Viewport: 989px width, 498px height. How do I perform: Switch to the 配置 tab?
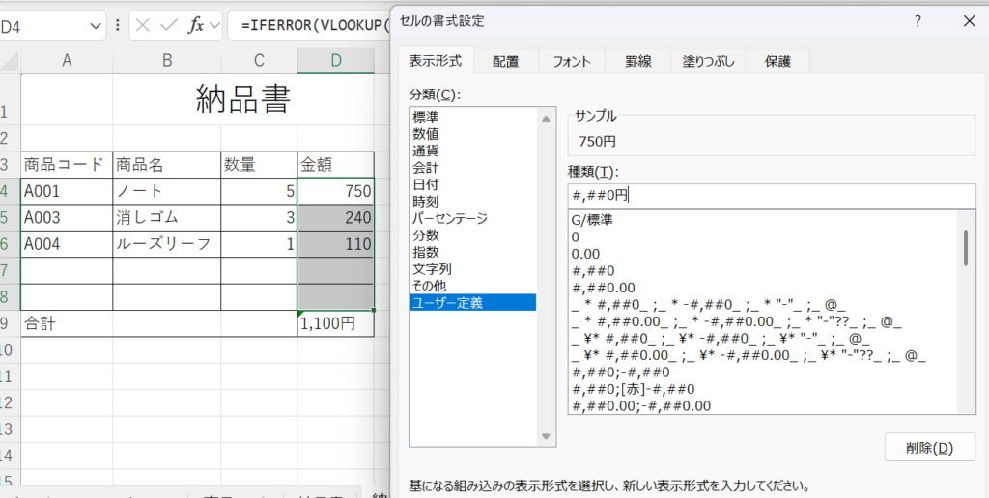pyautogui.click(x=506, y=61)
